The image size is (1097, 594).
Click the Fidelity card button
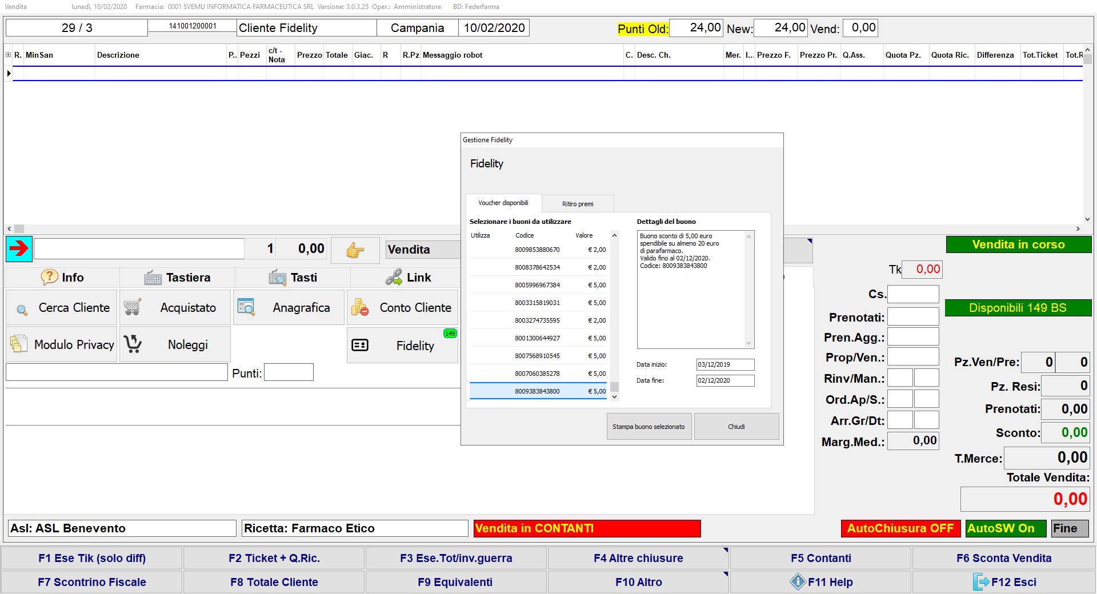(x=402, y=346)
